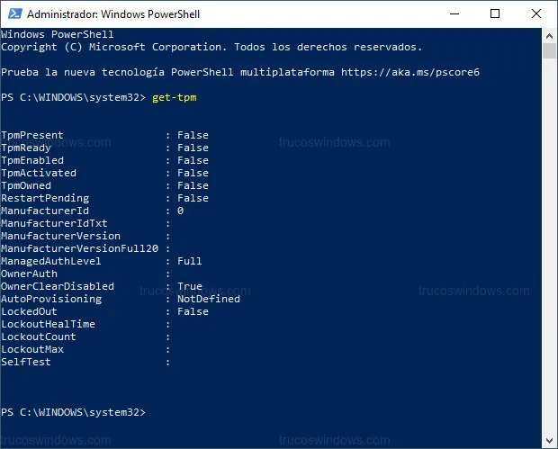Maximize the PowerShell window
Screen dimensions: 558x449
(x=495, y=14)
